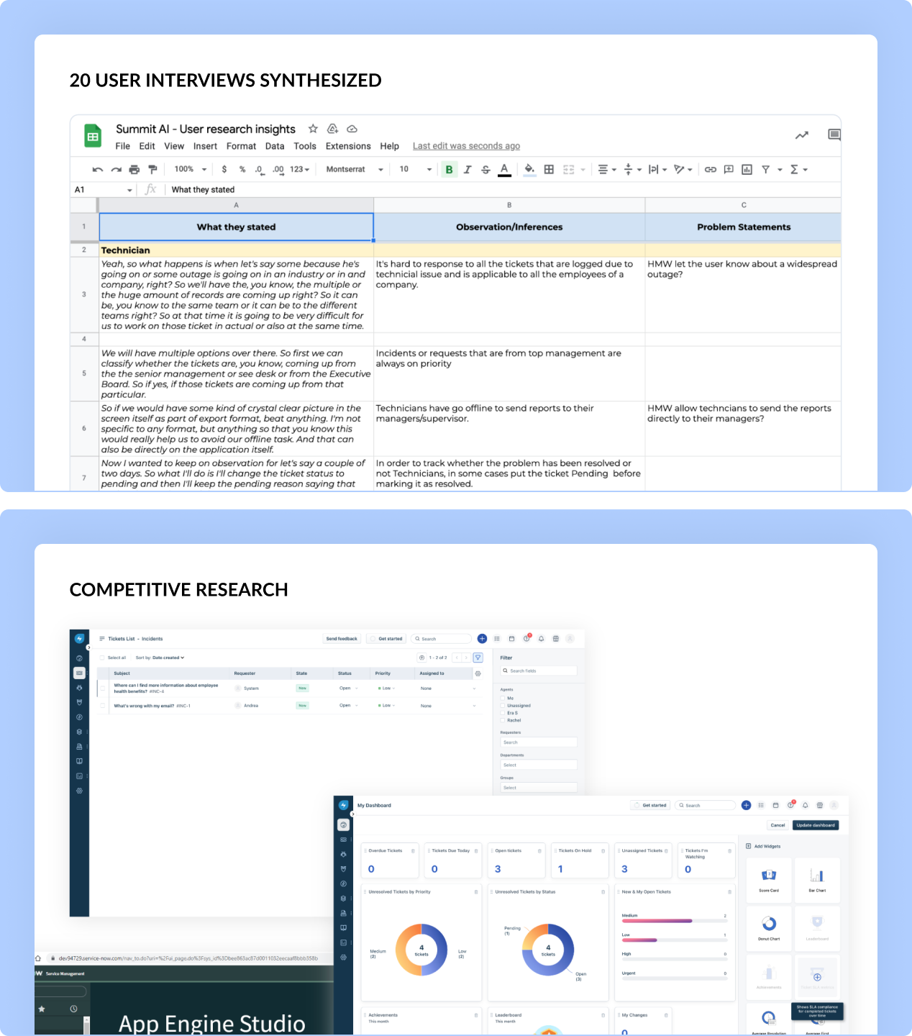
Task: Open the Edit menu in Sheets
Action: click(147, 146)
